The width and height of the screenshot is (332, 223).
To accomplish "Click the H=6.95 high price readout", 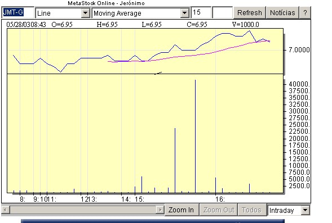I will (x=107, y=25).
